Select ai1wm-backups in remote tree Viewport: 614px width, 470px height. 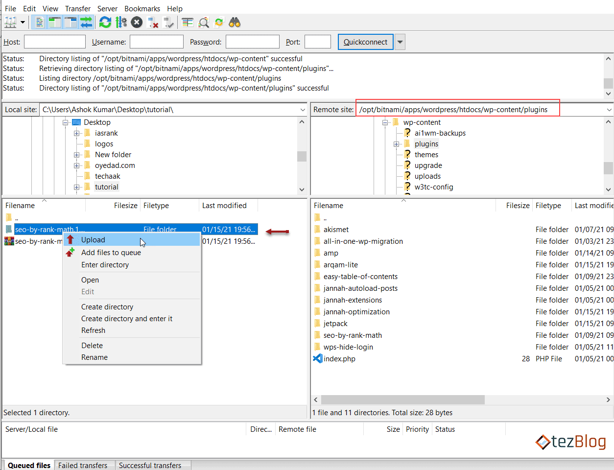pyautogui.click(x=440, y=133)
